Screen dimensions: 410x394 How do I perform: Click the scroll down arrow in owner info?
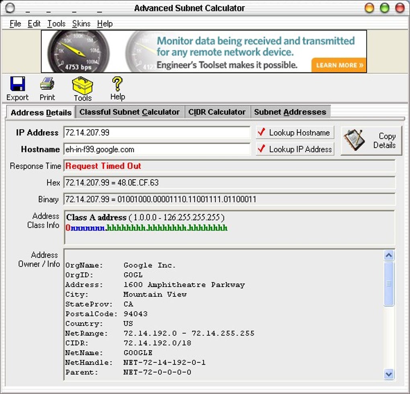389,374
